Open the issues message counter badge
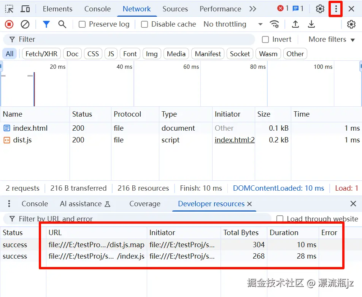This screenshot has height=297, width=362. (298, 8)
